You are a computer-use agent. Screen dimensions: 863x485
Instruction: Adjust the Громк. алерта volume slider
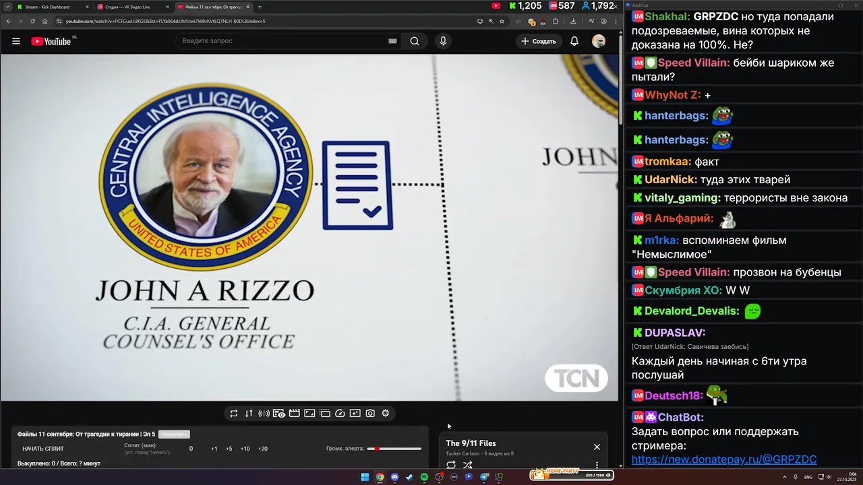394,449
